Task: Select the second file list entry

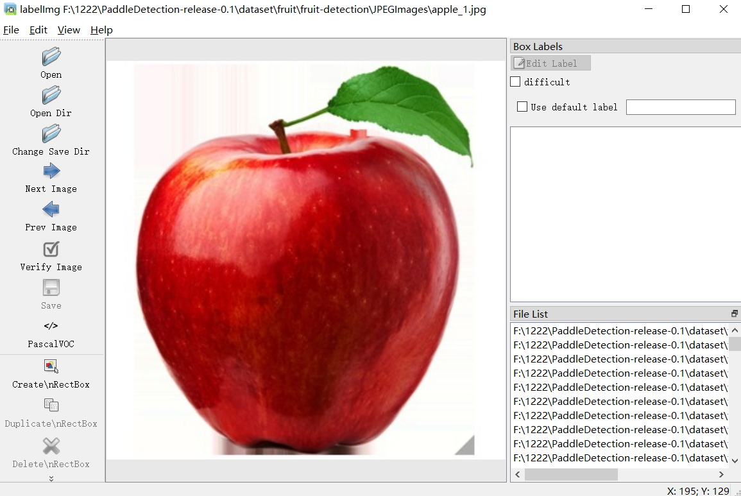Action: click(620, 345)
